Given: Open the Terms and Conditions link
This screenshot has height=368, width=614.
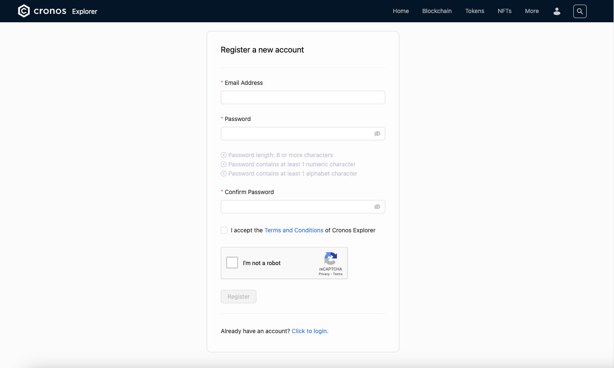Looking at the screenshot, I should point(294,230).
